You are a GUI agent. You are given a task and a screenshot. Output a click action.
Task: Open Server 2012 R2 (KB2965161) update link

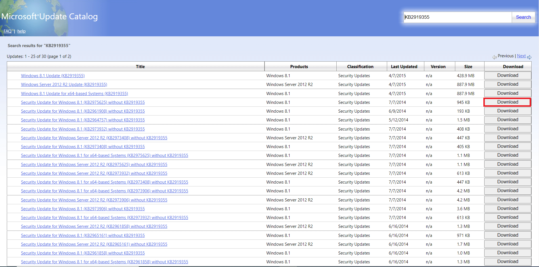point(94,244)
